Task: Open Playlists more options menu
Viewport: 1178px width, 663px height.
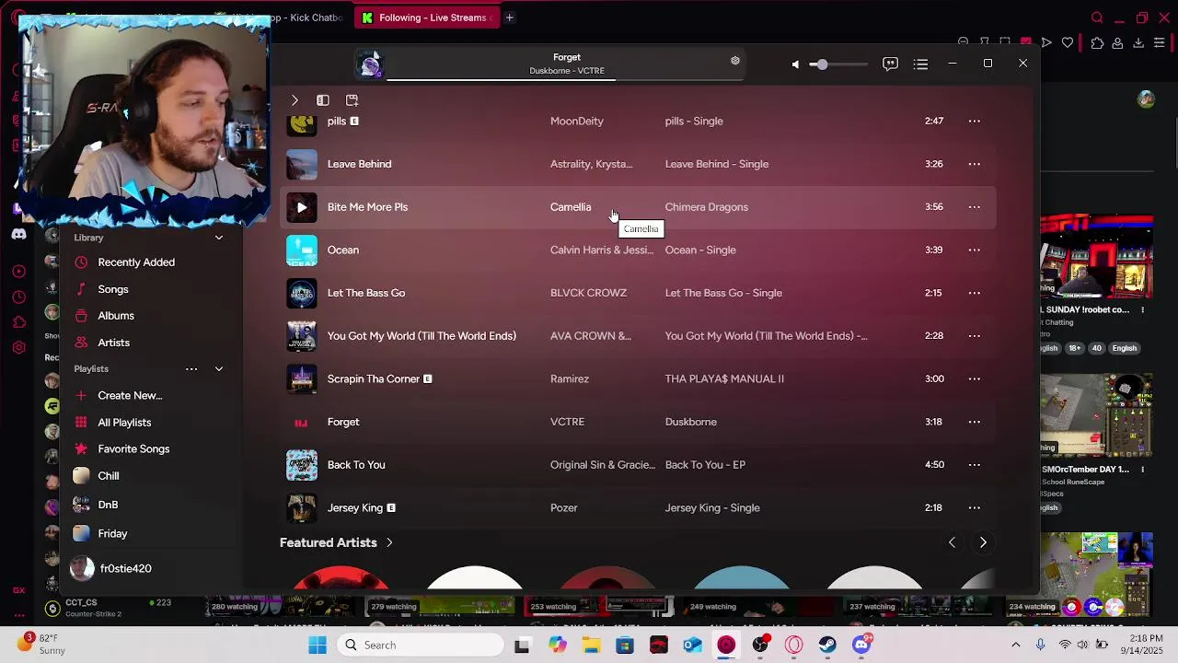Action: point(191,368)
